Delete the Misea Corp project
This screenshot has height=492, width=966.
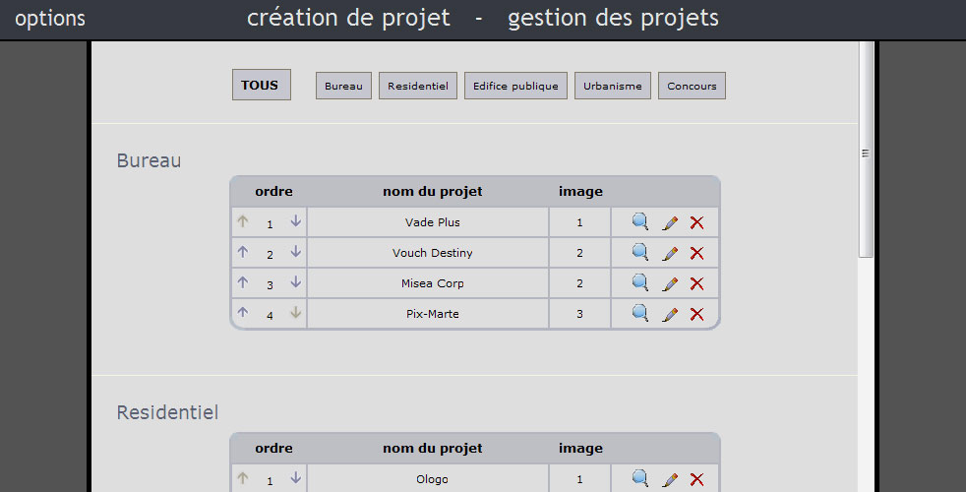point(697,283)
